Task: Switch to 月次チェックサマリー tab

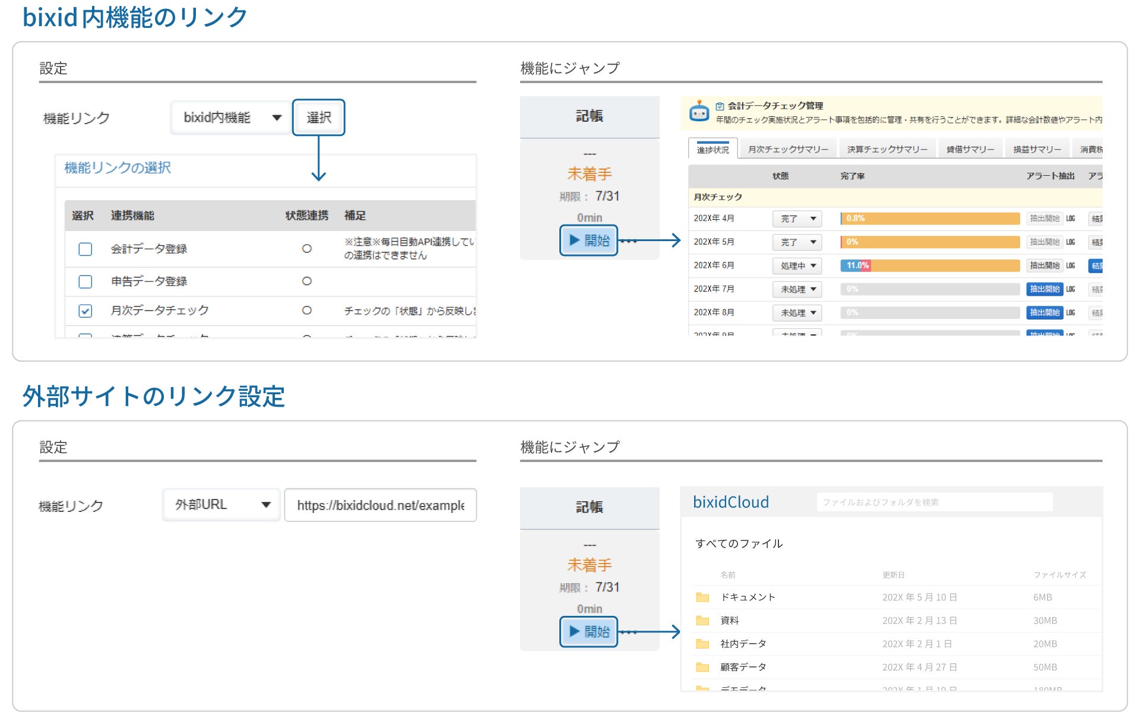Action: [x=787, y=149]
